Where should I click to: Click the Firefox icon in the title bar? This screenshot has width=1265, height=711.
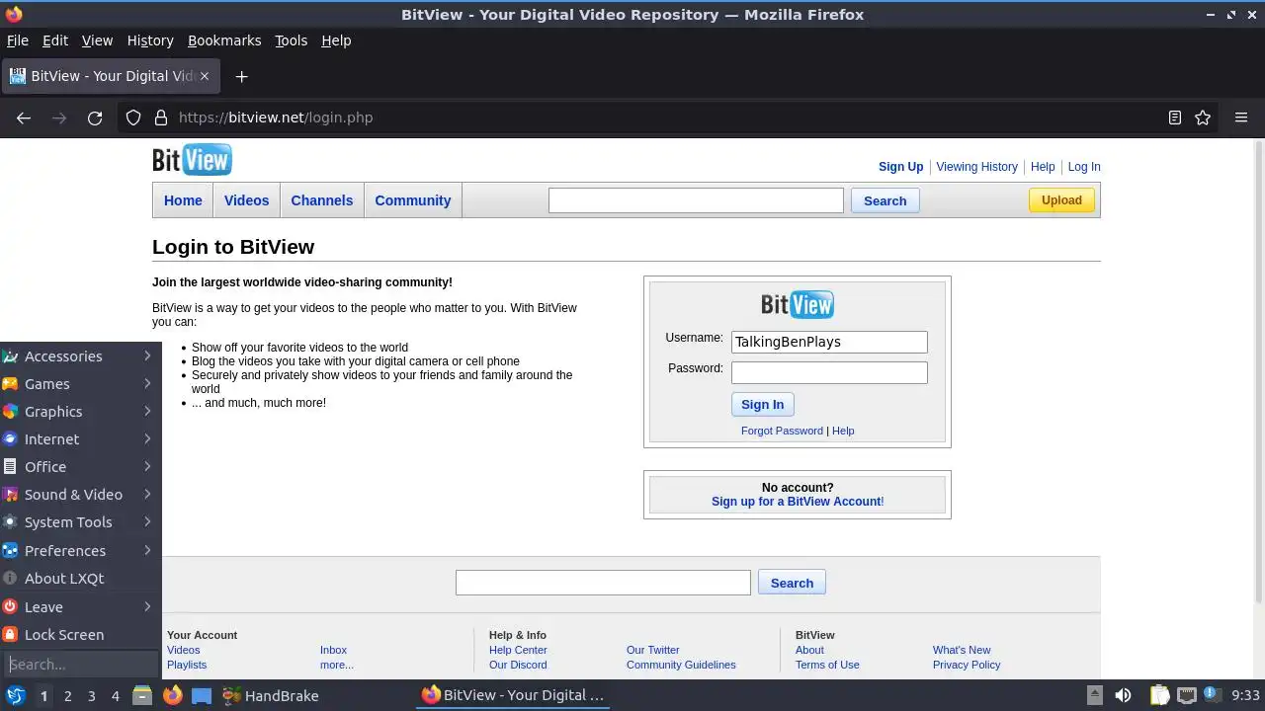coord(14,14)
